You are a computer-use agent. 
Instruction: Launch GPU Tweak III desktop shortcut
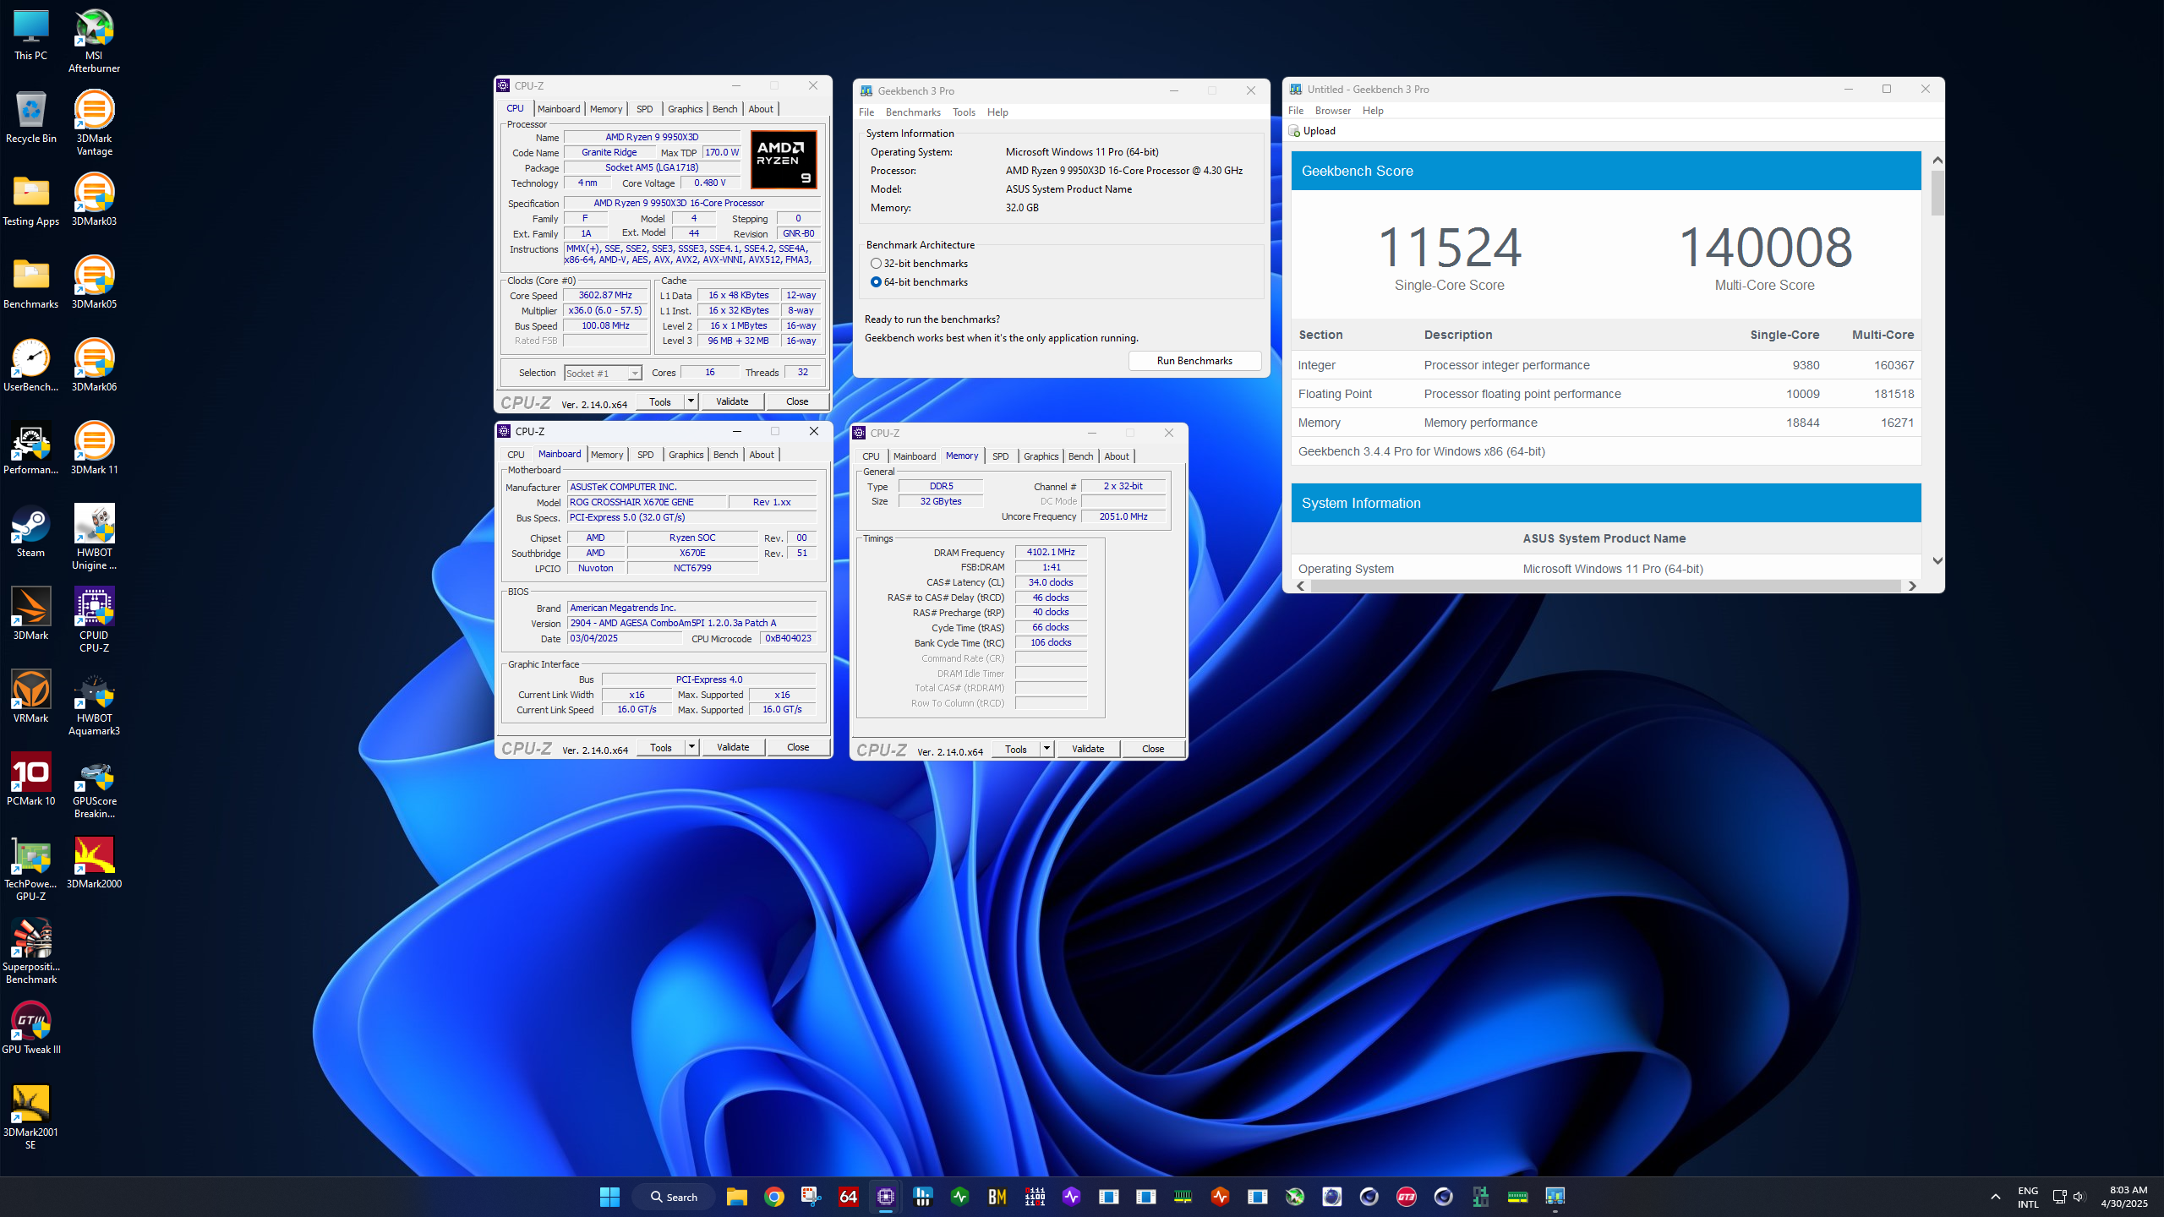(x=30, y=1028)
